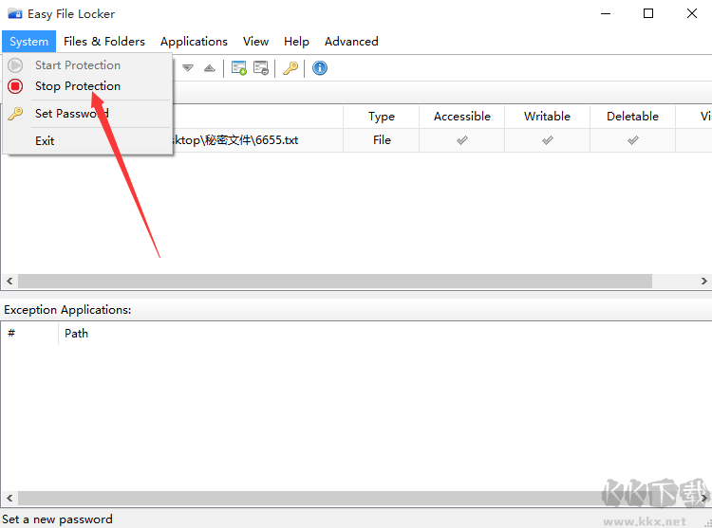Click left arrow of file list scrollbar
The image size is (712, 528).
[9, 281]
